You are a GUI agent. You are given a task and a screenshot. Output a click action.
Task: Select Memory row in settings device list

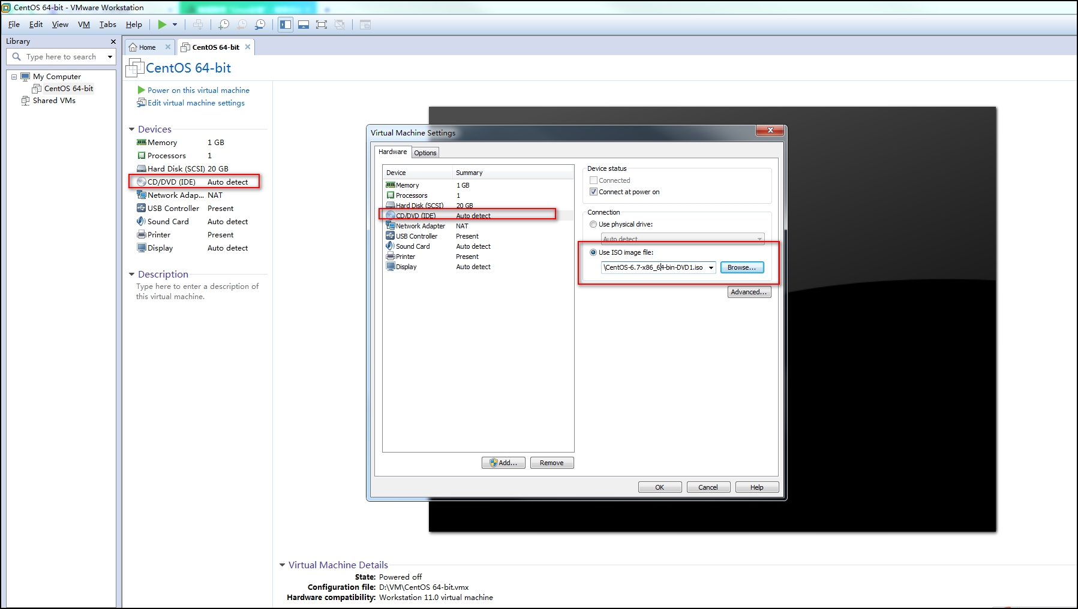(x=478, y=186)
